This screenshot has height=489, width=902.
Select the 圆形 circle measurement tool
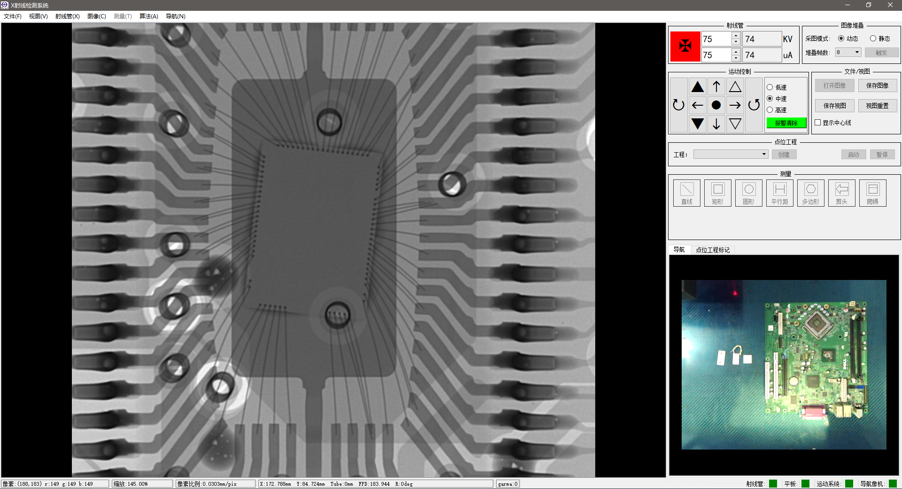click(x=748, y=193)
